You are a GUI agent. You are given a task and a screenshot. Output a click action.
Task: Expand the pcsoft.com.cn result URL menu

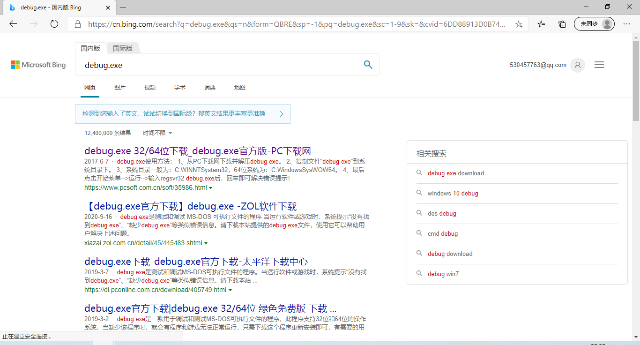[x=211, y=187]
